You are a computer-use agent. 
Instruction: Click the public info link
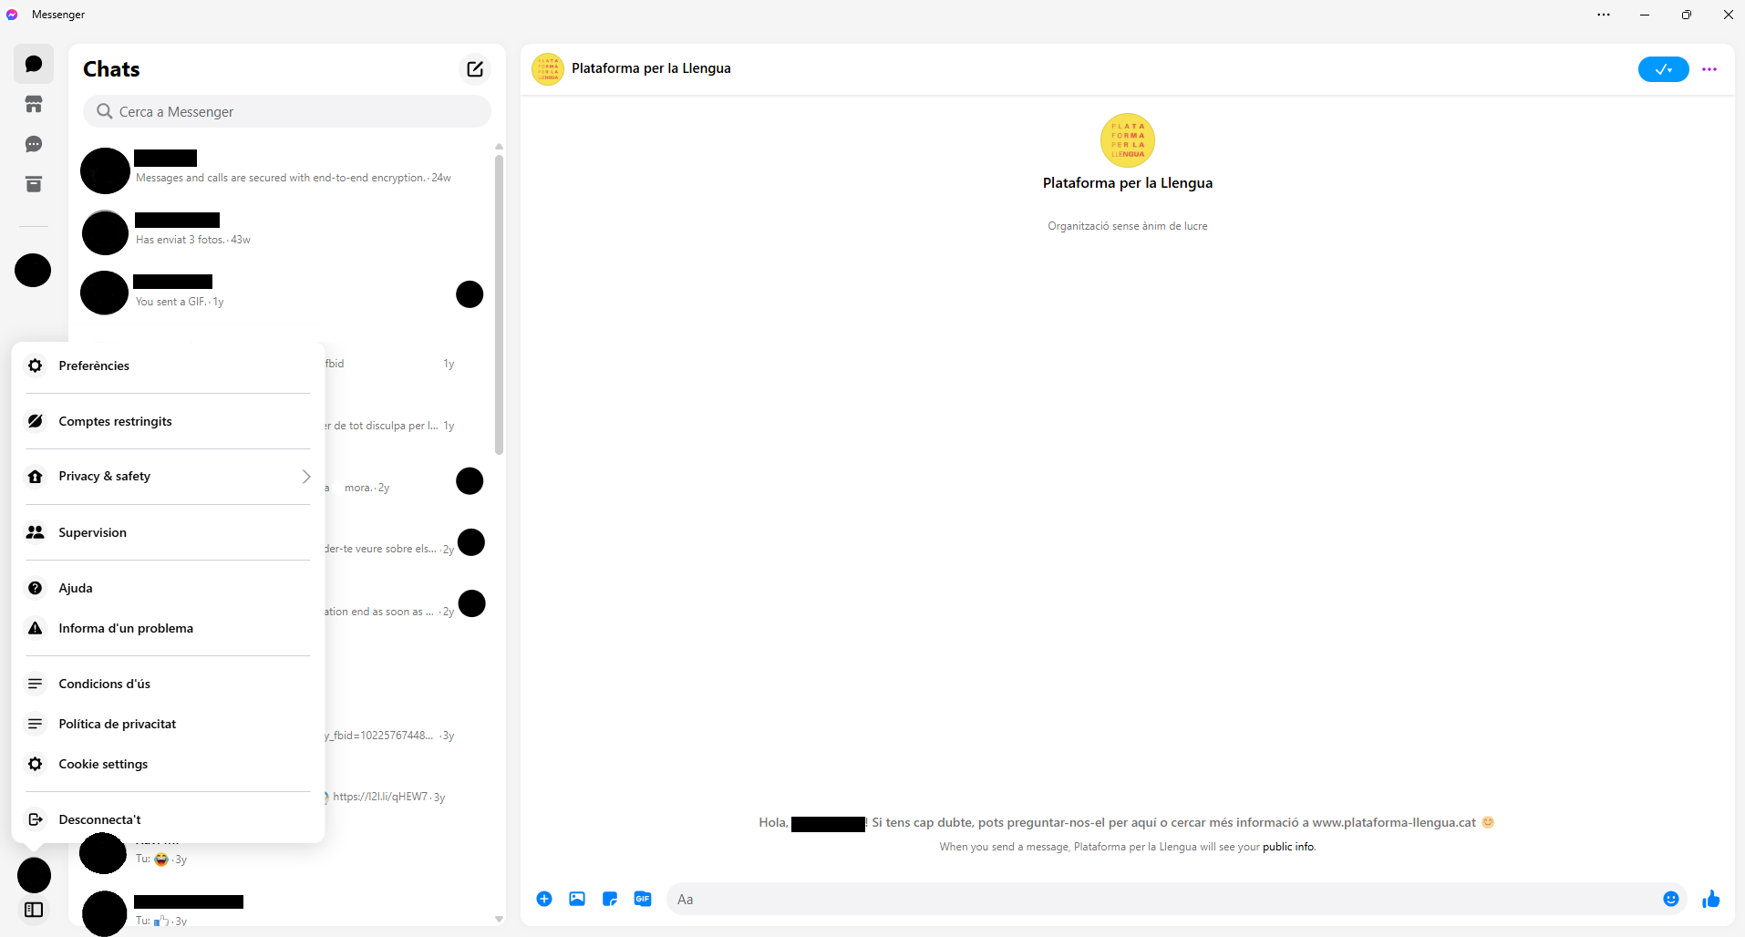pos(1288,847)
